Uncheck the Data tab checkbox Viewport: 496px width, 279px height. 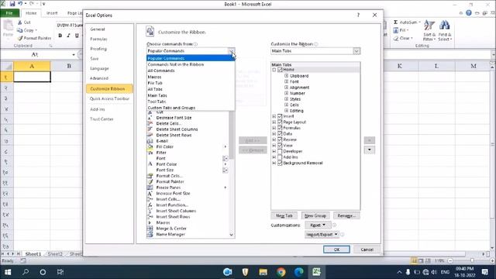[x=280, y=134]
